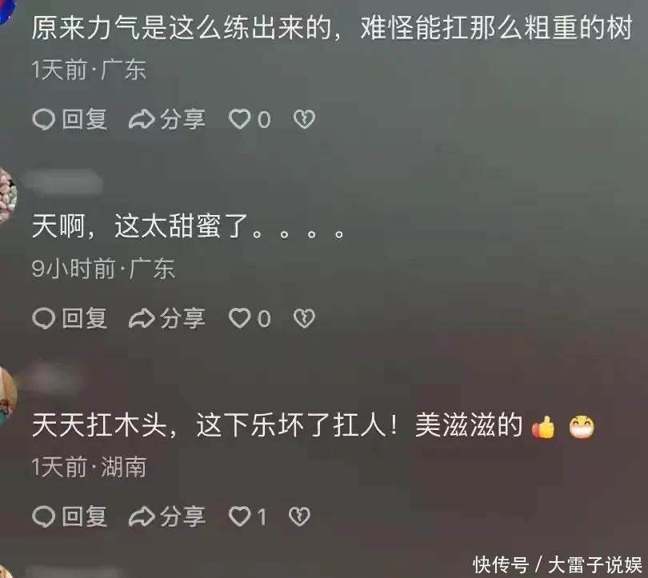Image resolution: width=648 pixels, height=578 pixels.
Task: Open blurred username above 天天扛木头 comment
Action: 54,379
